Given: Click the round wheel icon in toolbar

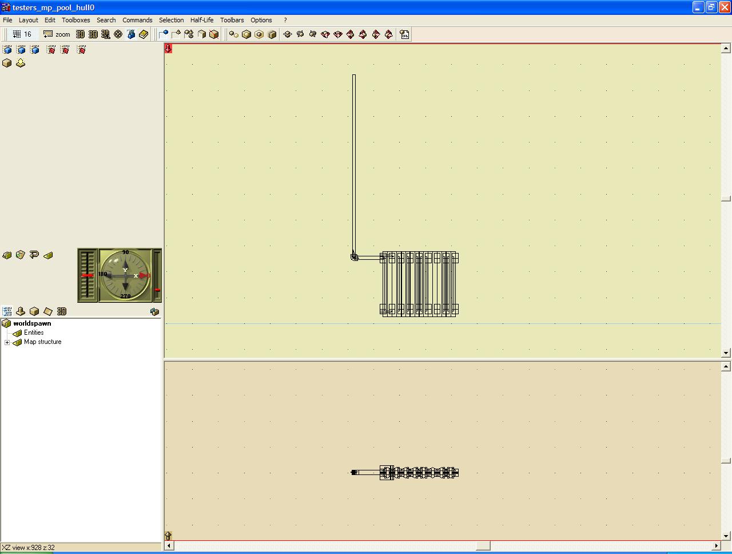Looking at the screenshot, I should coord(118,34).
